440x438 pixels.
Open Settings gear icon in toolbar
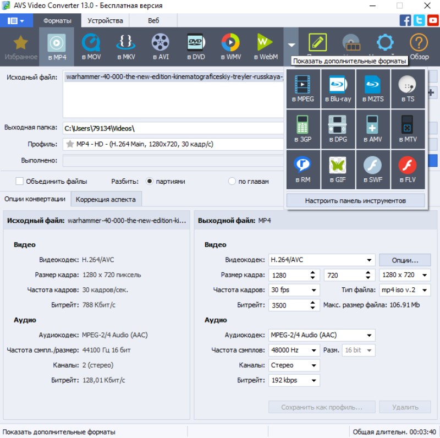(385, 43)
